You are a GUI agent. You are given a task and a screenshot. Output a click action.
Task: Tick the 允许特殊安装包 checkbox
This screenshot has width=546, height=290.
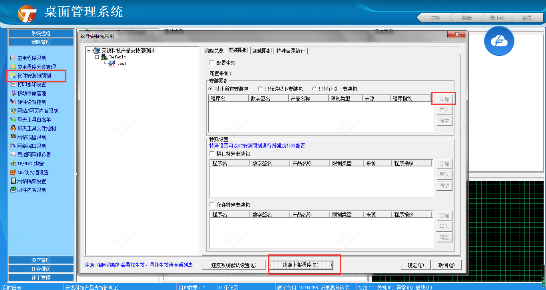[212, 205]
